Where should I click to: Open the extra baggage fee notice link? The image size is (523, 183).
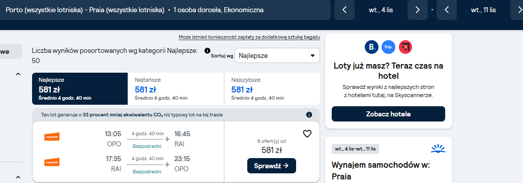tap(249, 37)
